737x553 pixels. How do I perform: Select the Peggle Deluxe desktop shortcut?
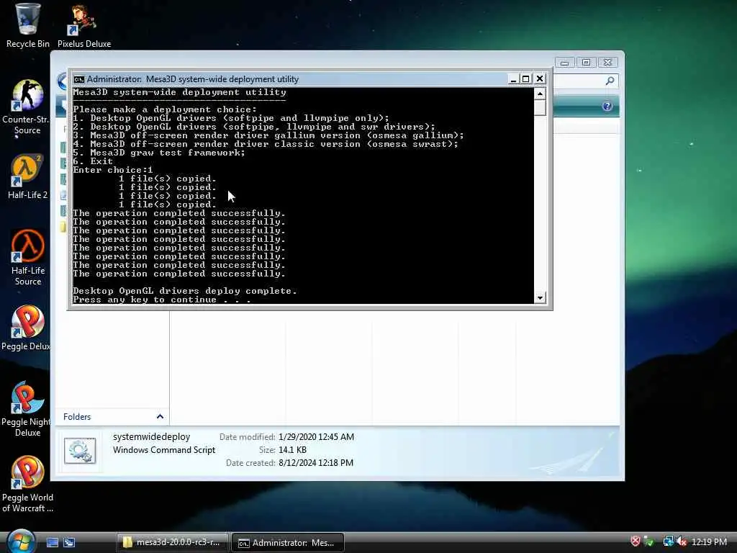(x=27, y=328)
